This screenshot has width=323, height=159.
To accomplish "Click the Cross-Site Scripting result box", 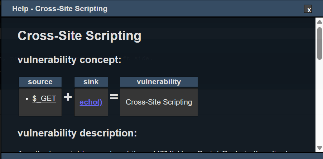I will click(159, 102).
